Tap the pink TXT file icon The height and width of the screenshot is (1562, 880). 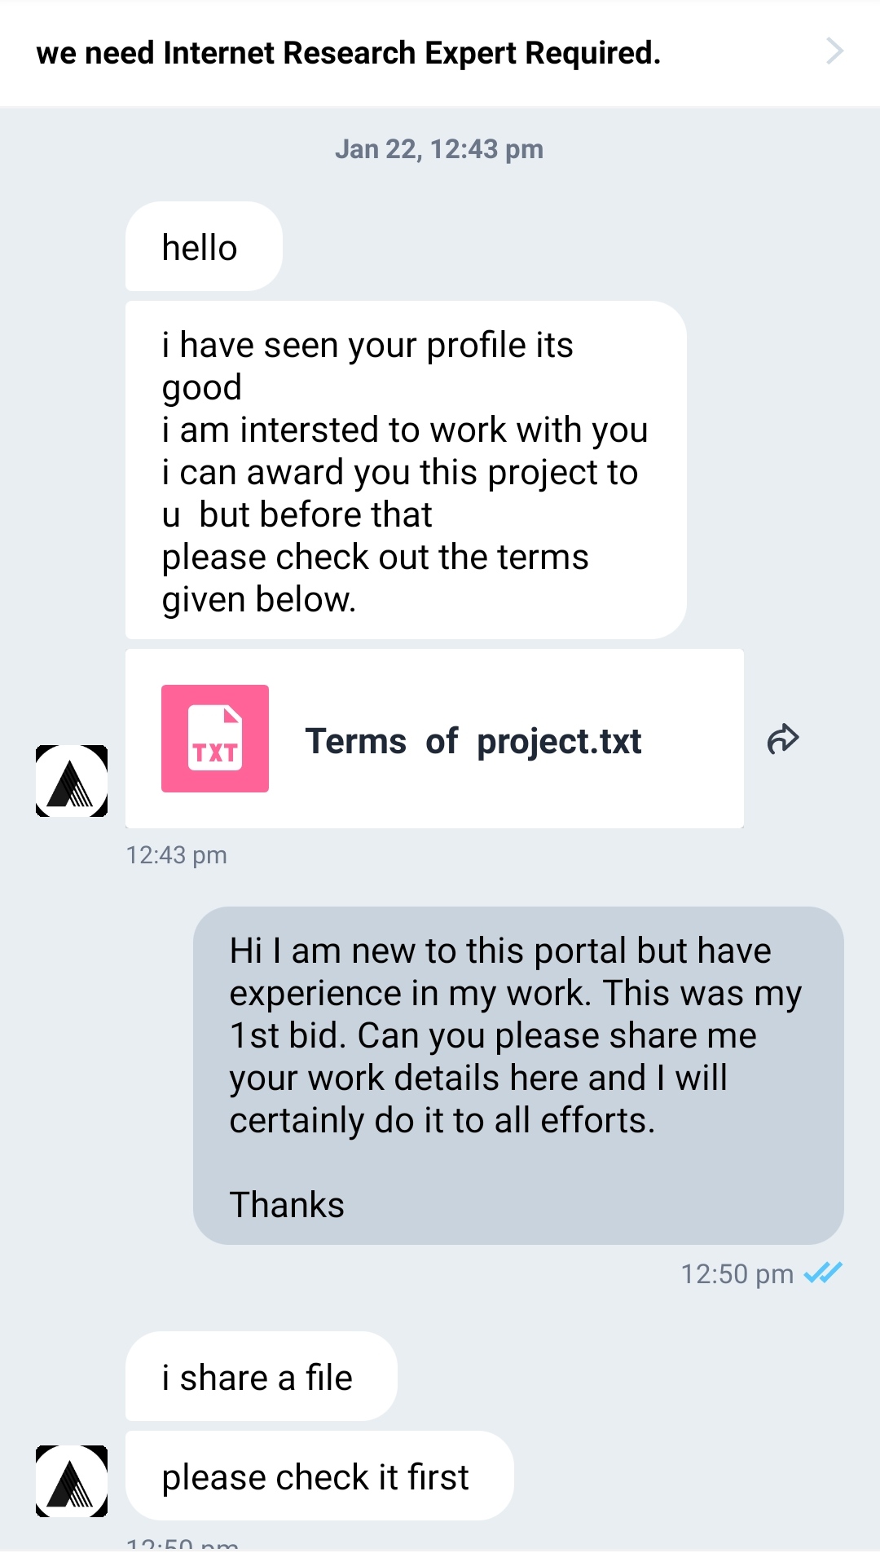pyautogui.click(x=215, y=739)
